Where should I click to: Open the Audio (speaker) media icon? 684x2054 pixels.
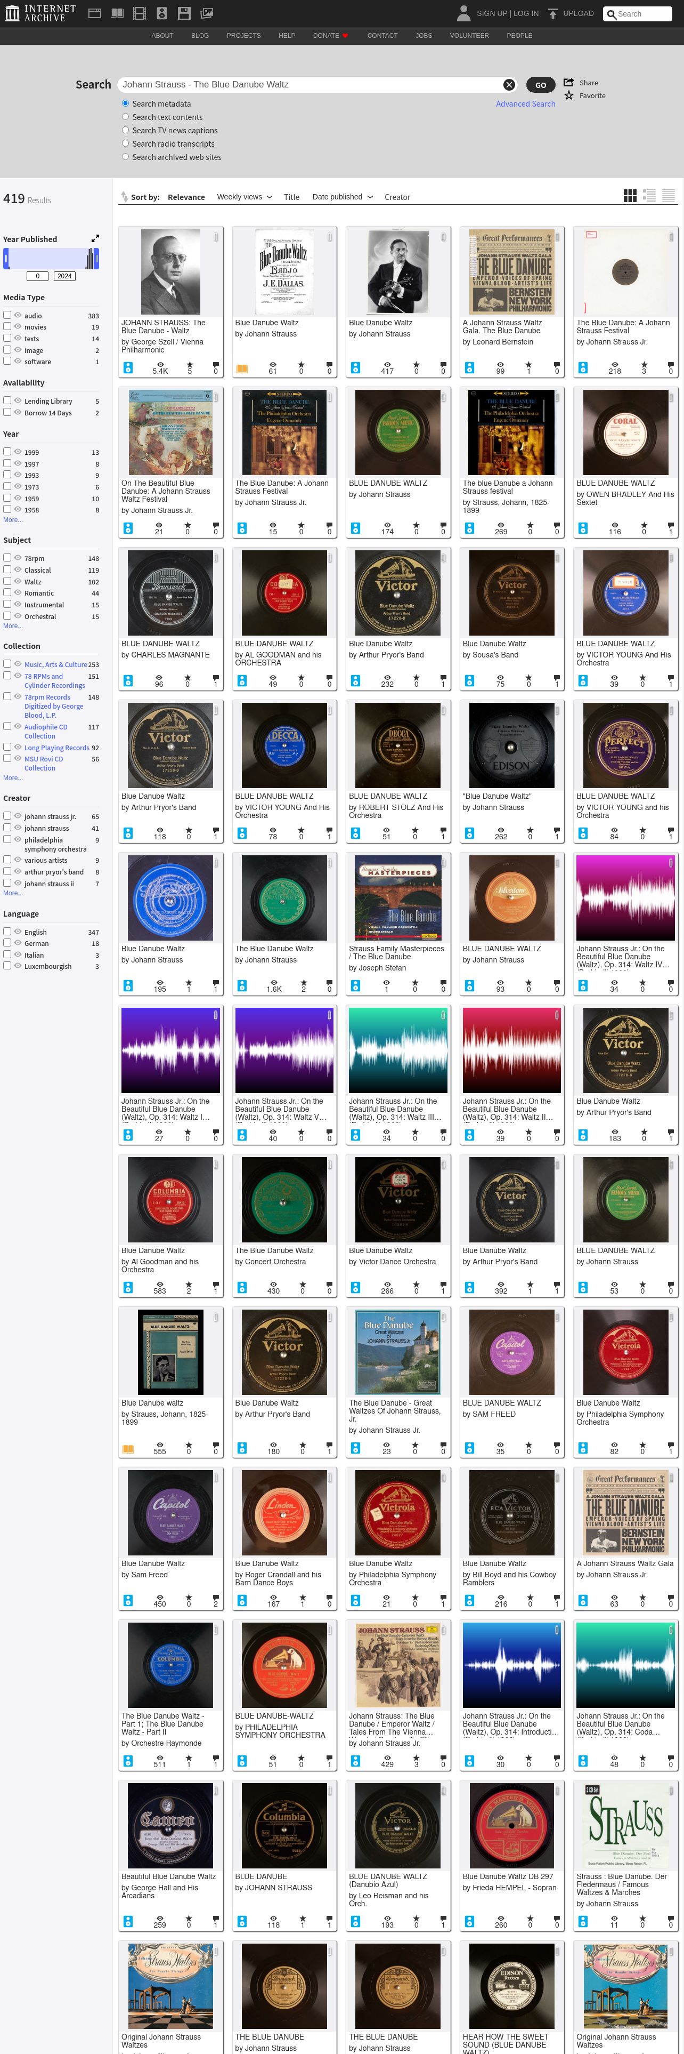tap(161, 13)
